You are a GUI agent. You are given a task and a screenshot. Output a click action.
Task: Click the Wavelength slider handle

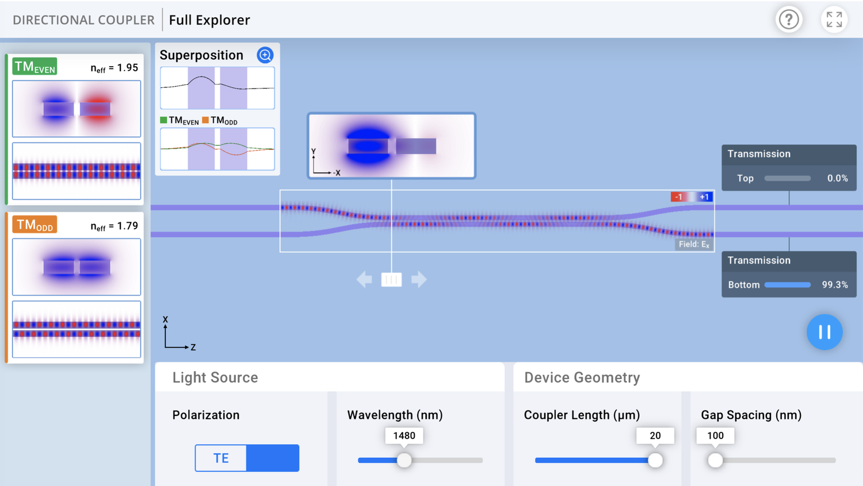(404, 460)
